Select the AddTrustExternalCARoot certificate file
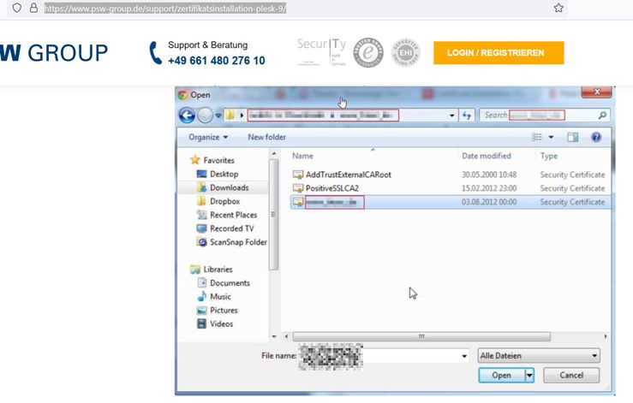The image size is (633, 403). 348,175
